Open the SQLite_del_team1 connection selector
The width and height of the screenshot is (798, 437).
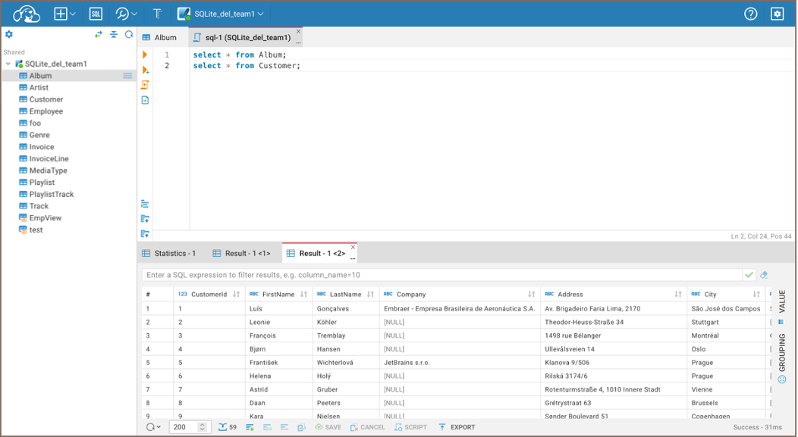[x=221, y=14]
